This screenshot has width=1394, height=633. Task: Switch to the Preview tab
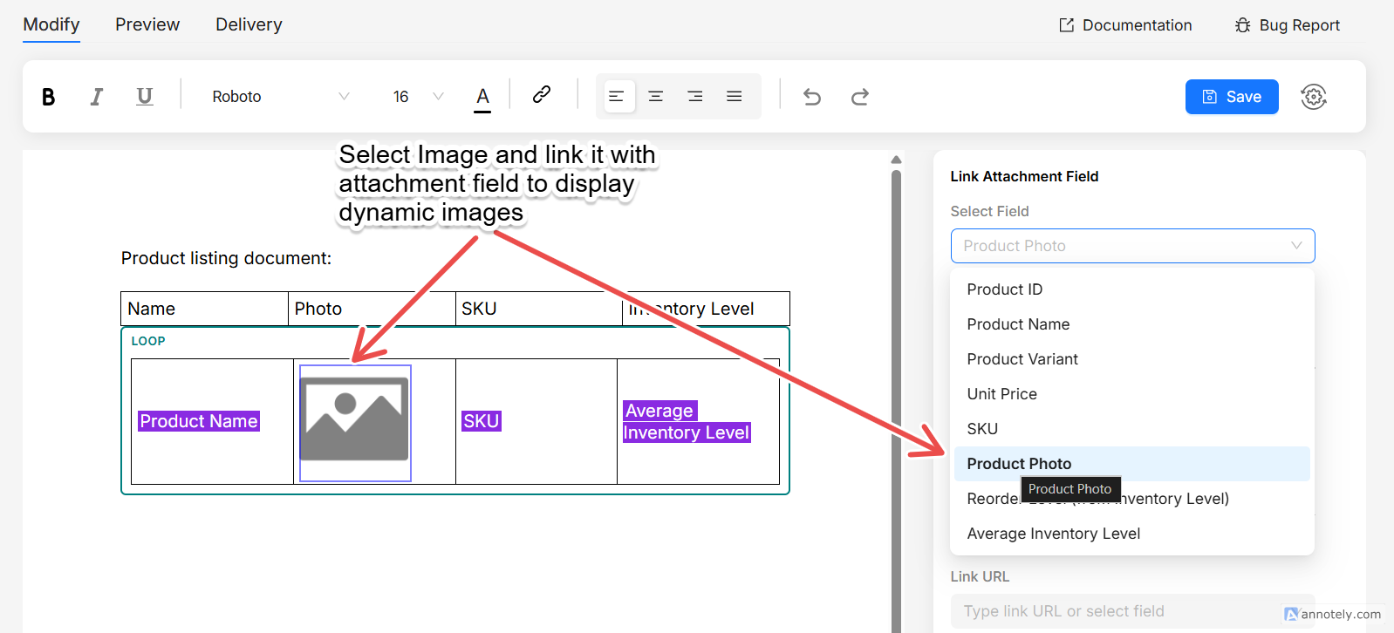pyautogui.click(x=147, y=24)
